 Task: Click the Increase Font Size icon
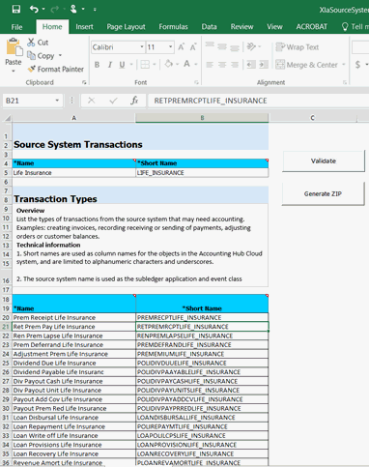[x=182, y=47]
